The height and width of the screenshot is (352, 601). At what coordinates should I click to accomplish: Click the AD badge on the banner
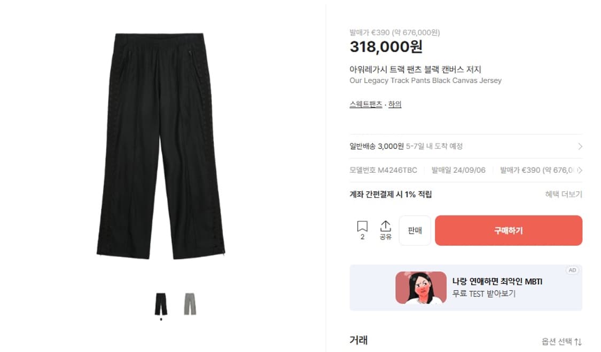click(x=572, y=270)
